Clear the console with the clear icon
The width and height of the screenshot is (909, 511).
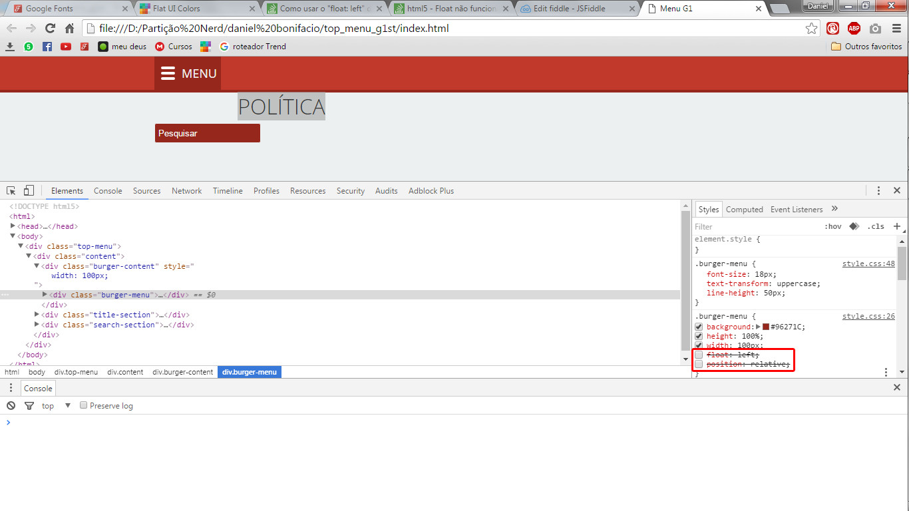(11, 405)
